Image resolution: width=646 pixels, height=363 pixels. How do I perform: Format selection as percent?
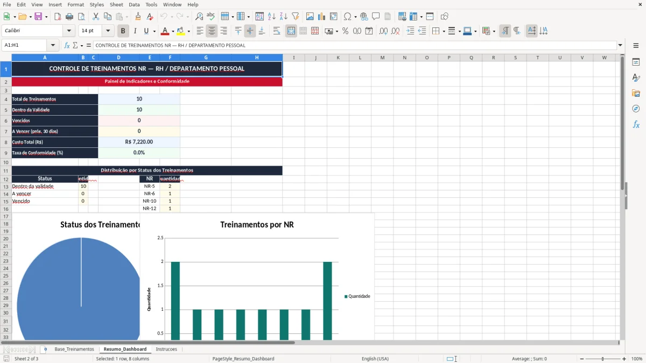tap(345, 31)
